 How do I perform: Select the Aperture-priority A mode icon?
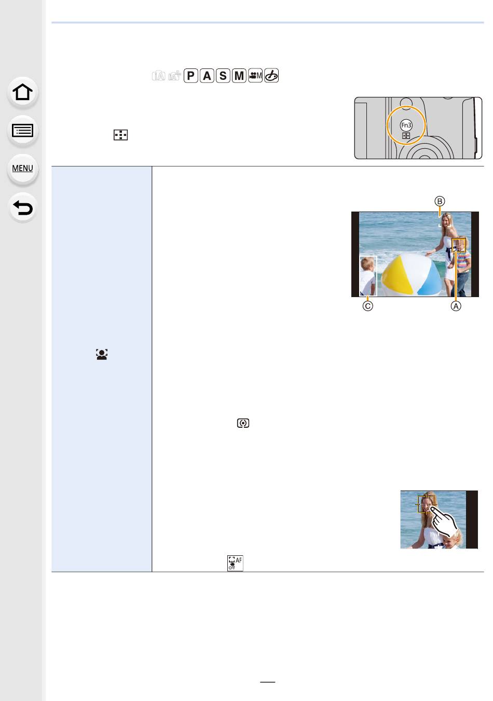[x=207, y=76]
